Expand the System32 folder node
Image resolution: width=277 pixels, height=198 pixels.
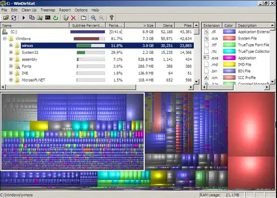pos(11,52)
